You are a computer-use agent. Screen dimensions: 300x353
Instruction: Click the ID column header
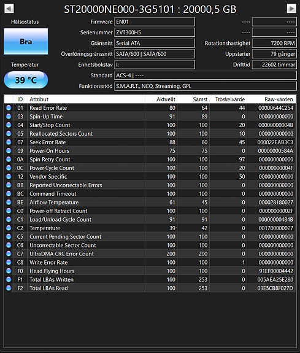pyautogui.click(x=20, y=99)
